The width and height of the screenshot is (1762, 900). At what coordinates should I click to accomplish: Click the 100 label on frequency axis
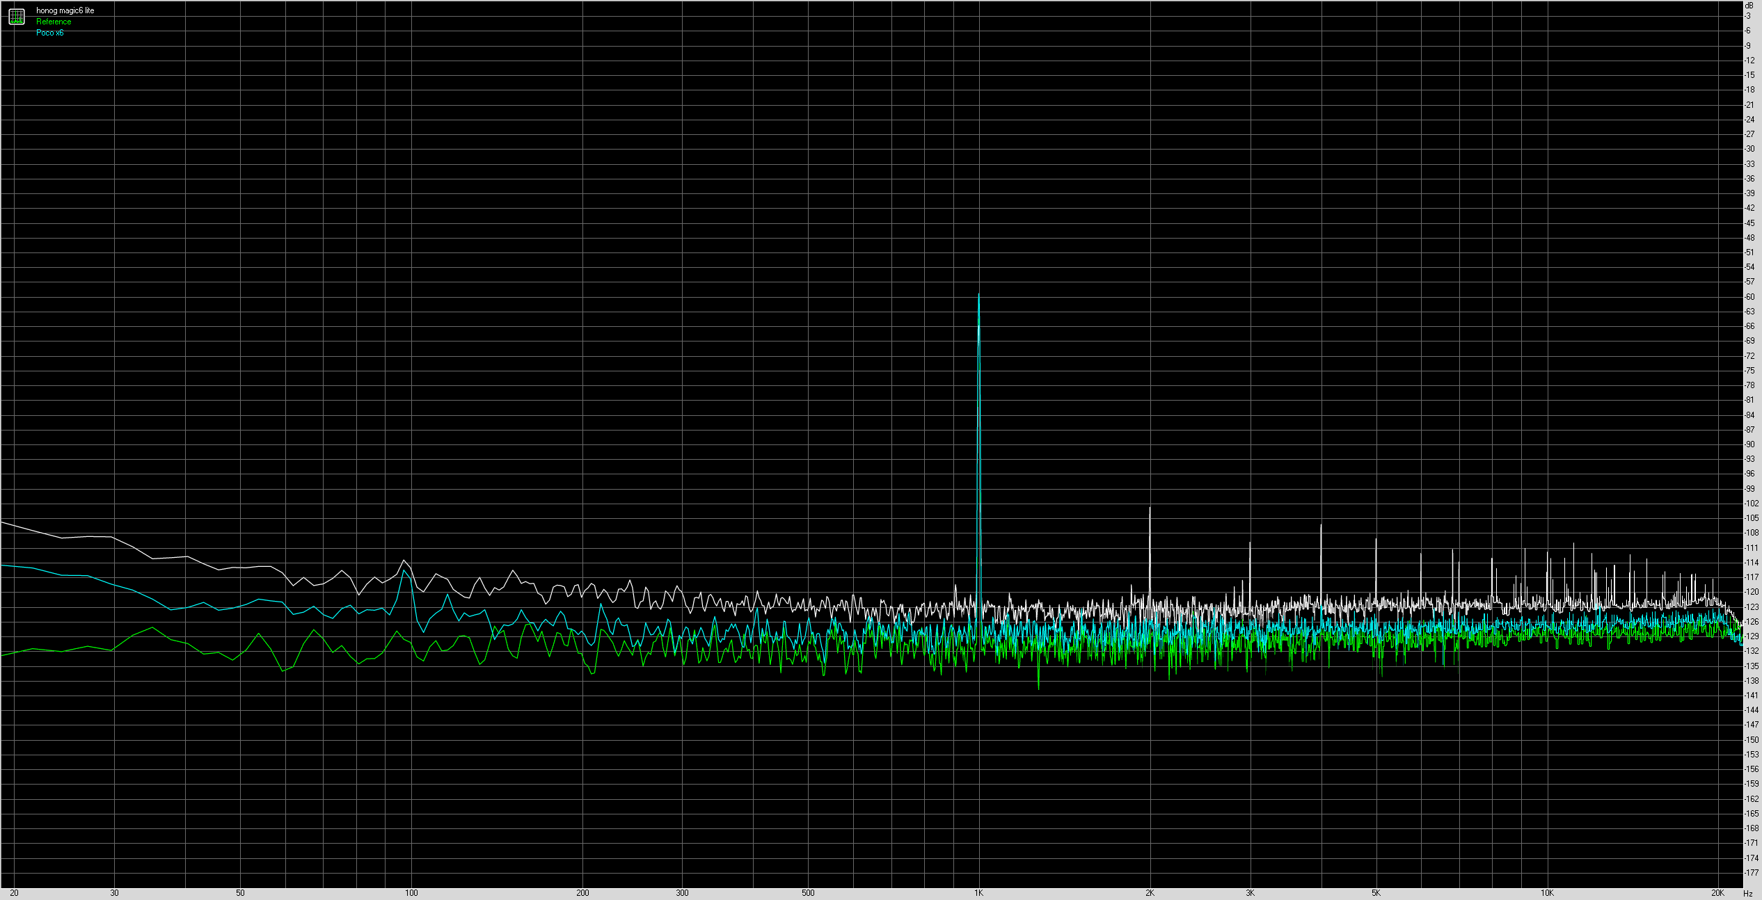(411, 893)
